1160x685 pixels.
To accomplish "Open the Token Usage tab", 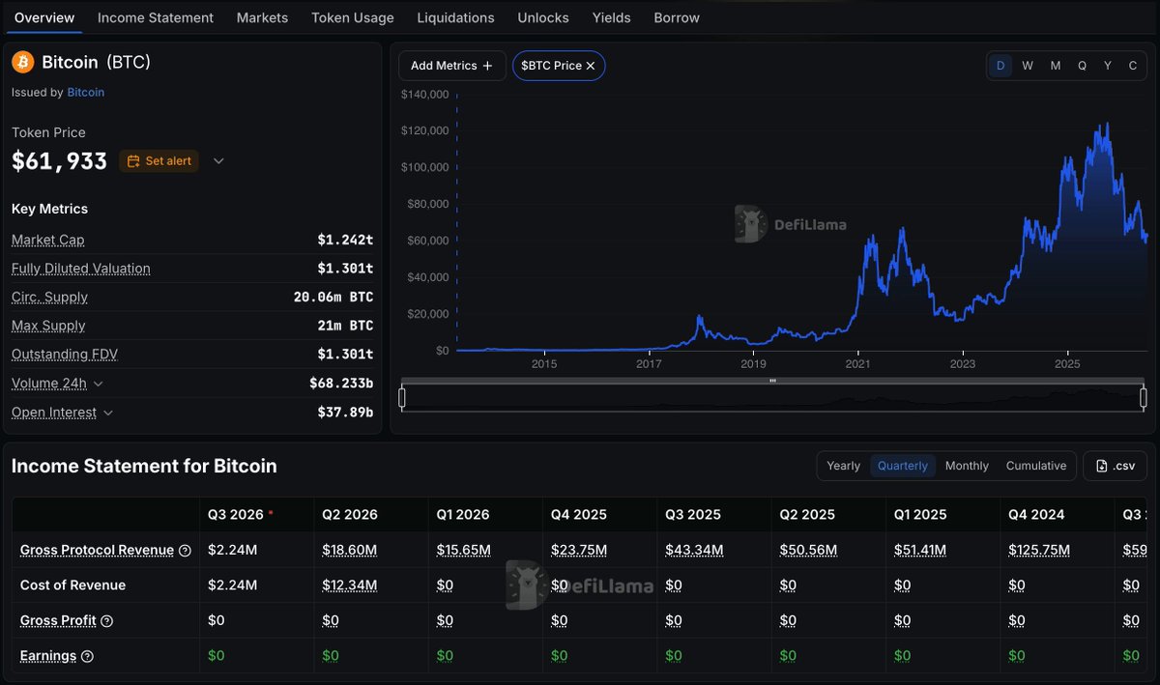I will click(x=353, y=17).
